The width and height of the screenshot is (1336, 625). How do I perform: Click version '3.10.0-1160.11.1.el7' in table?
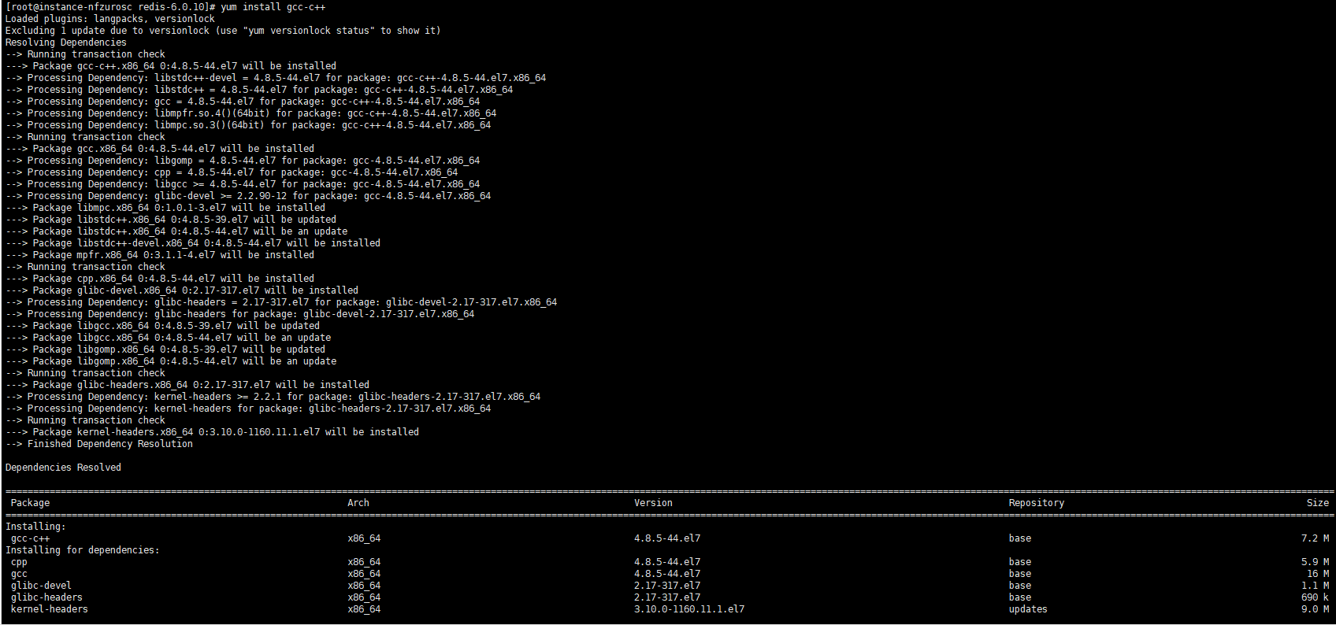click(x=689, y=609)
